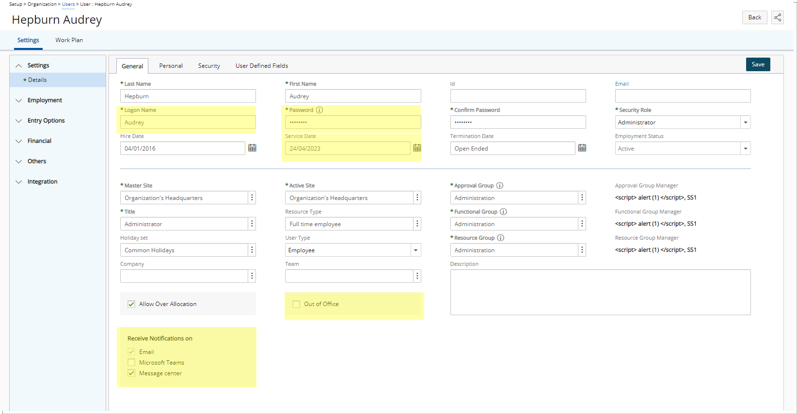Expand the Financial sidebar section
Viewport: 797px width, 414px height.
click(x=19, y=141)
